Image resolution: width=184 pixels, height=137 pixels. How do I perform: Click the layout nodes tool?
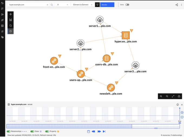[11, 20]
